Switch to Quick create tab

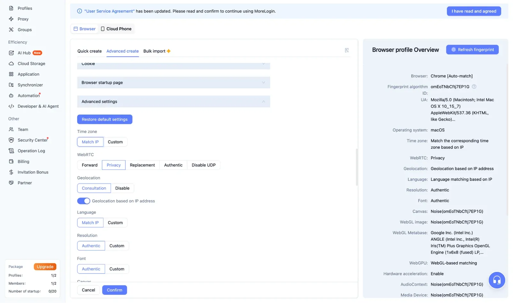tap(89, 51)
